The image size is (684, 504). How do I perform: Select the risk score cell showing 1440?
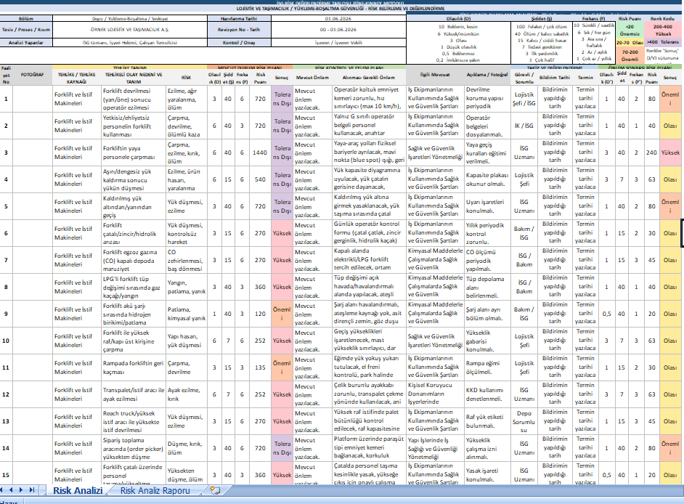click(259, 153)
